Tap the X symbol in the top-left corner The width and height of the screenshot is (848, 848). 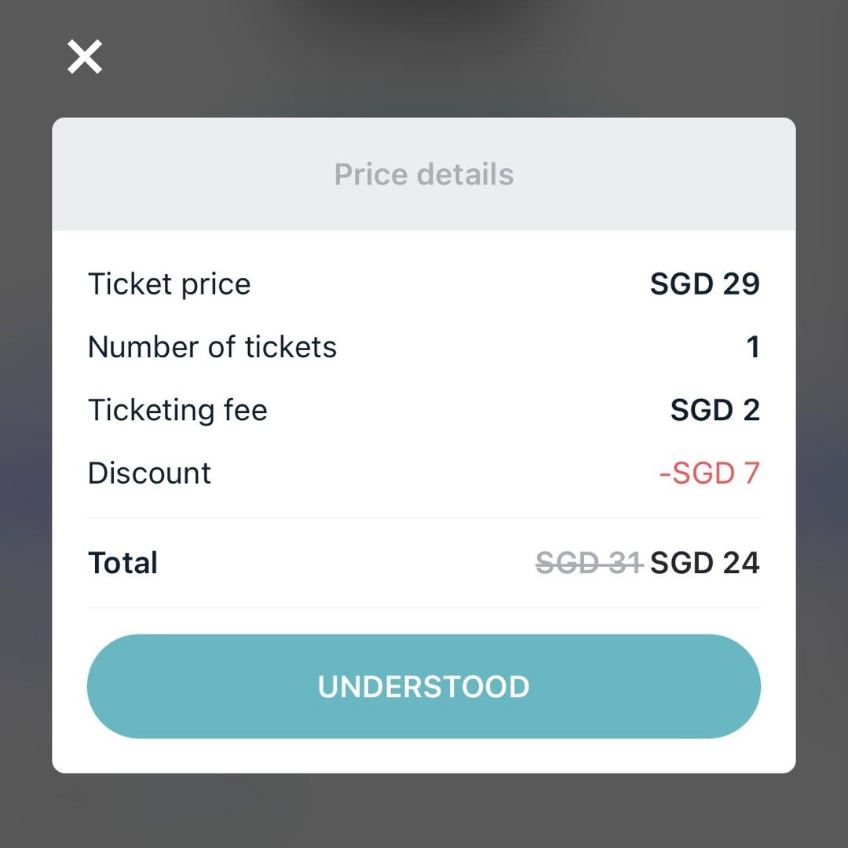(x=84, y=57)
